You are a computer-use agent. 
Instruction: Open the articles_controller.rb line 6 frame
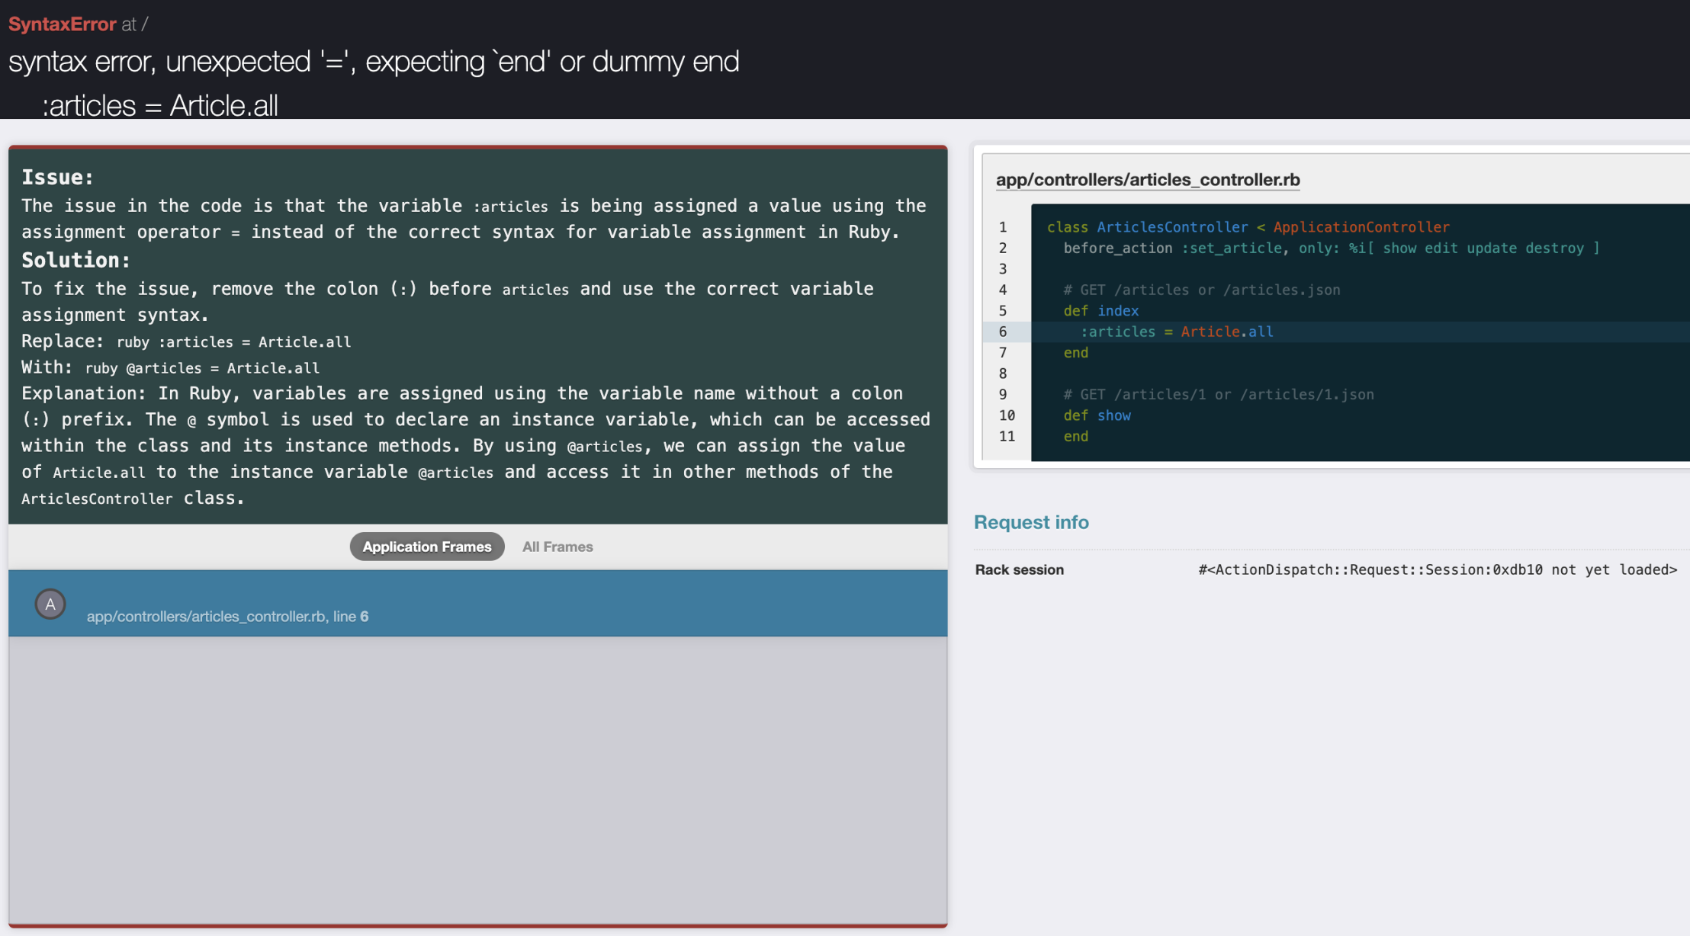[227, 616]
